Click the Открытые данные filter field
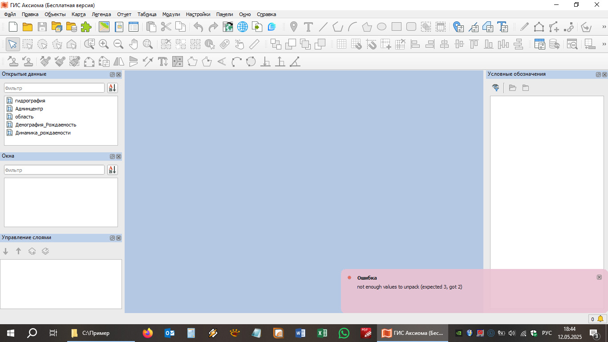Viewport: 608px width, 342px height. click(x=54, y=88)
